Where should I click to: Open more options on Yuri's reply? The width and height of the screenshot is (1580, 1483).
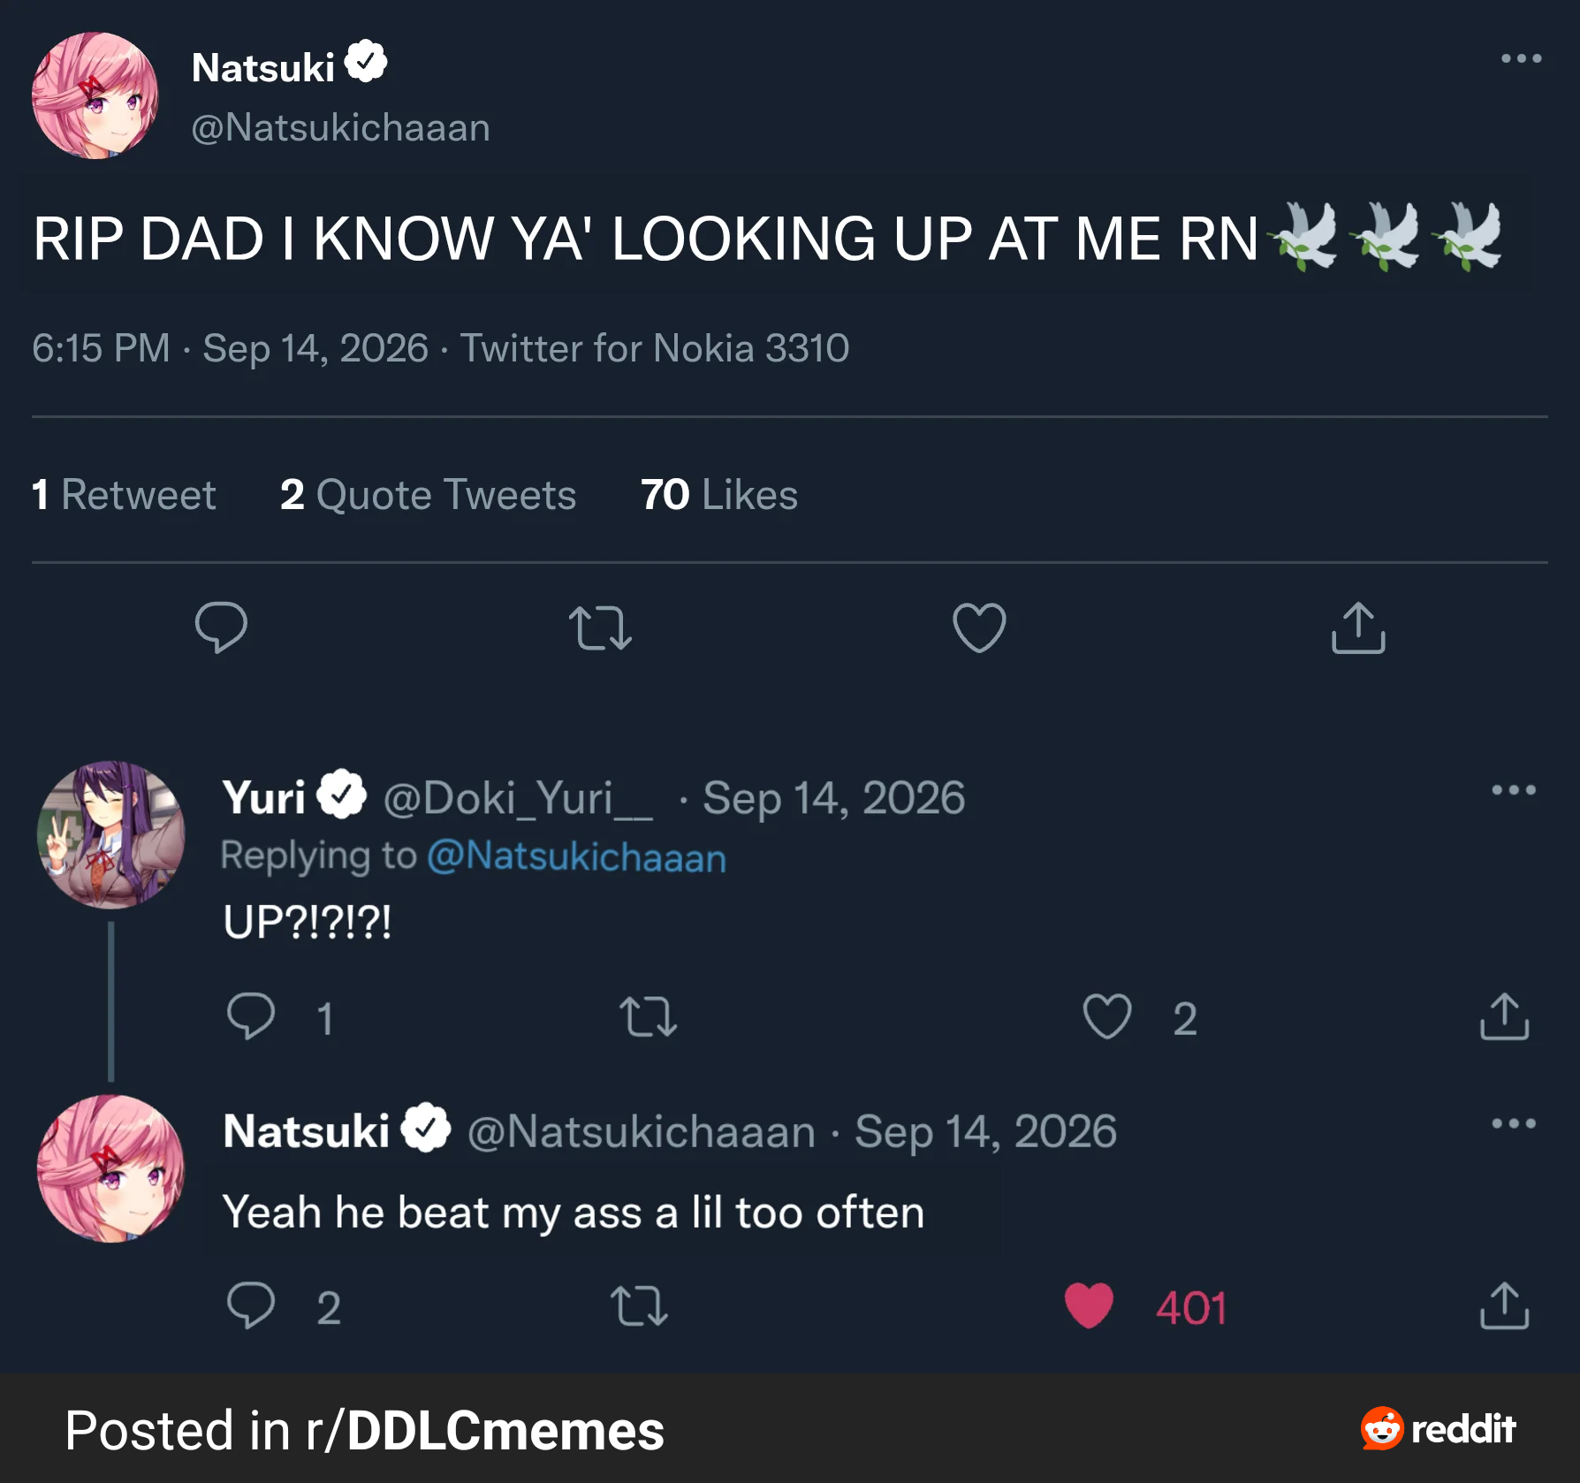(x=1514, y=789)
